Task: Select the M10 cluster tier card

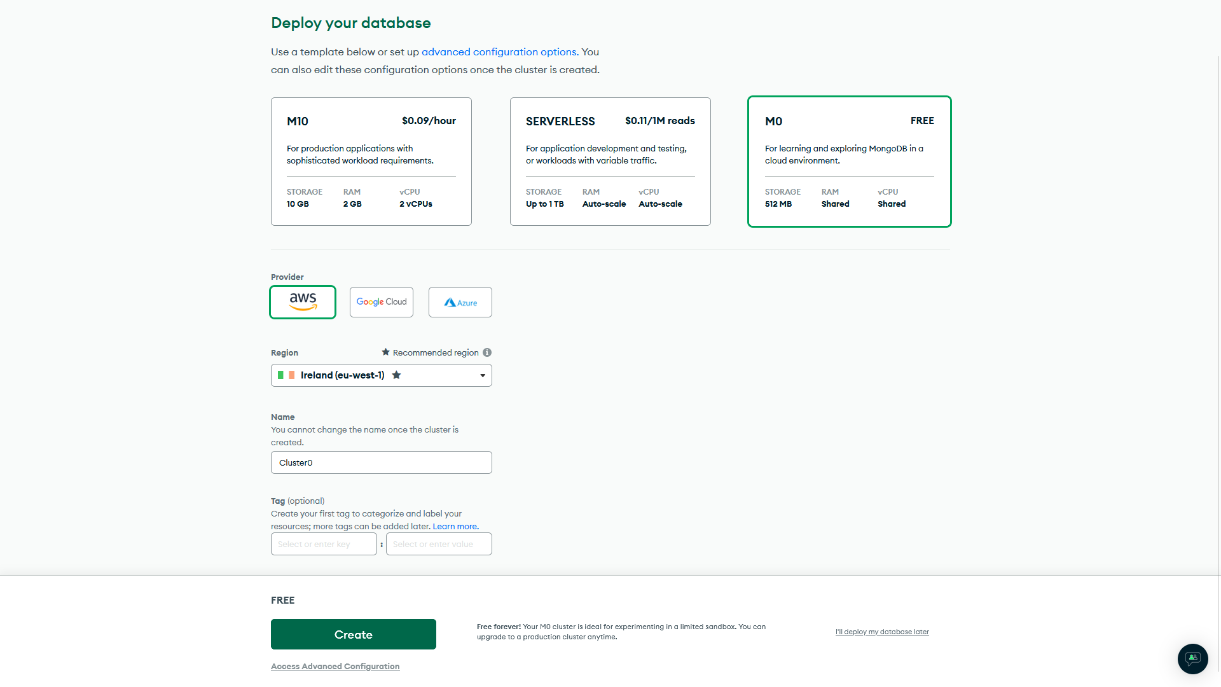Action: [x=371, y=161]
